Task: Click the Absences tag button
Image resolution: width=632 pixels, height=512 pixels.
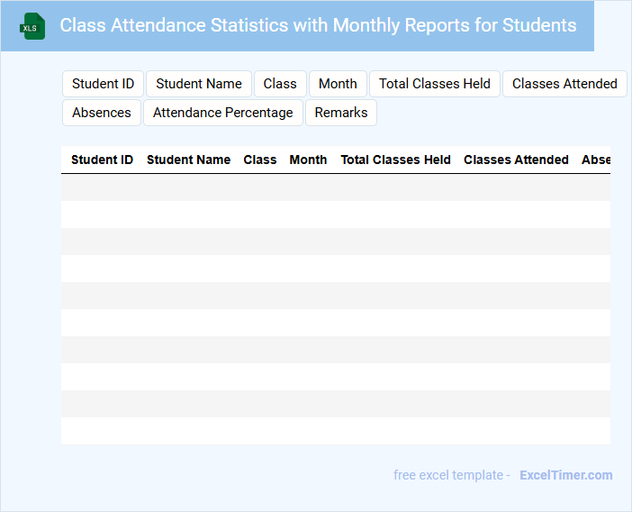Action: point(102,113)
